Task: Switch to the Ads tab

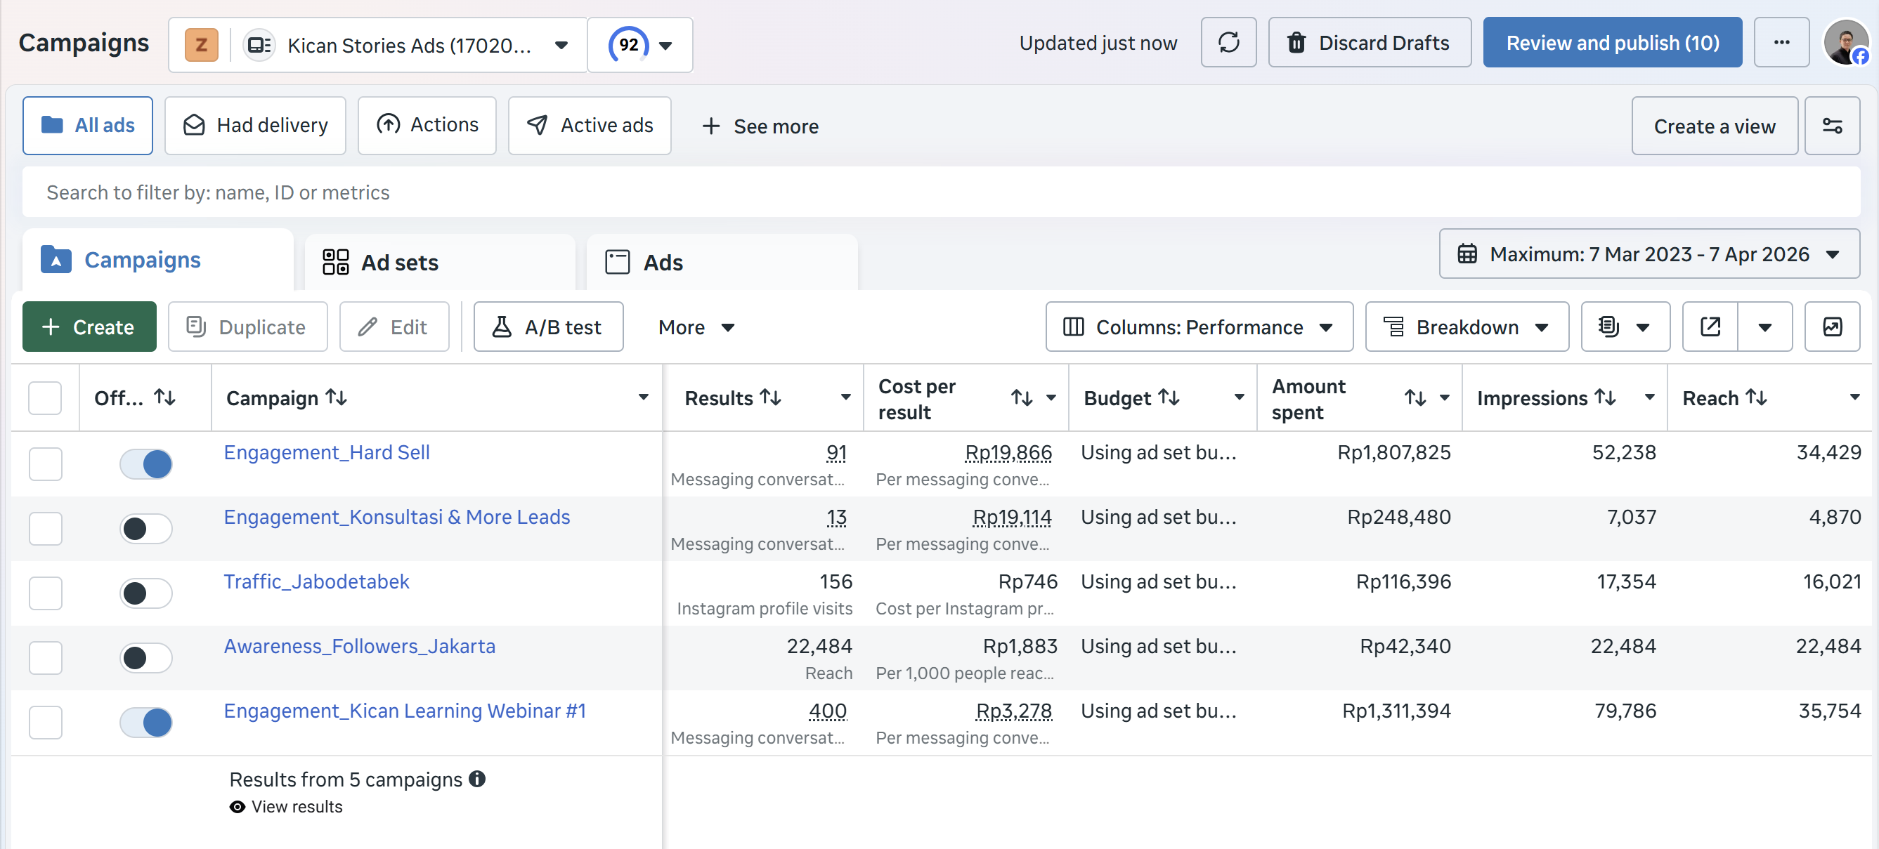Action: (663, 263)
